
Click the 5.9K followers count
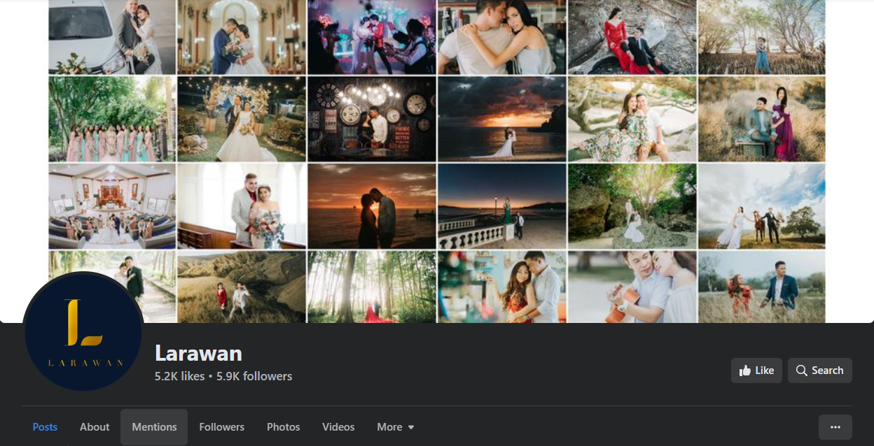254,376
